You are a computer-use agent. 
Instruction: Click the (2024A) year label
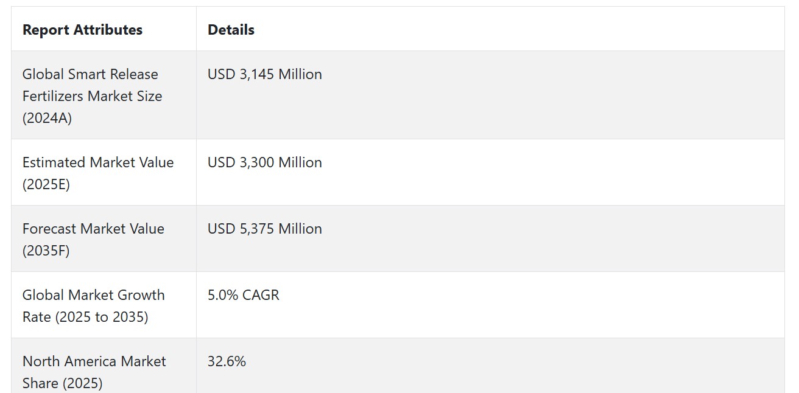pos(47,118)
